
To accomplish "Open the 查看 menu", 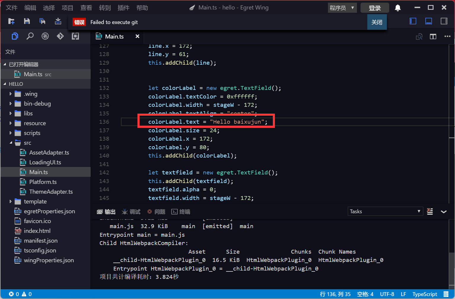I will [86, 8].
